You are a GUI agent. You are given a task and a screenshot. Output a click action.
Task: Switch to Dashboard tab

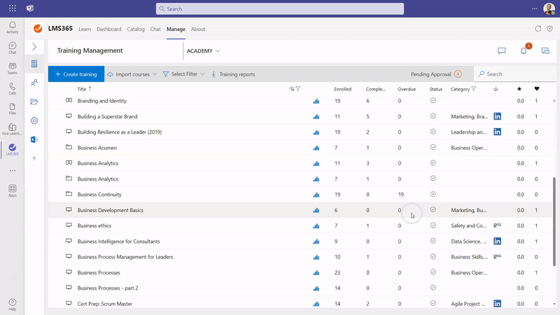(109, 29)
